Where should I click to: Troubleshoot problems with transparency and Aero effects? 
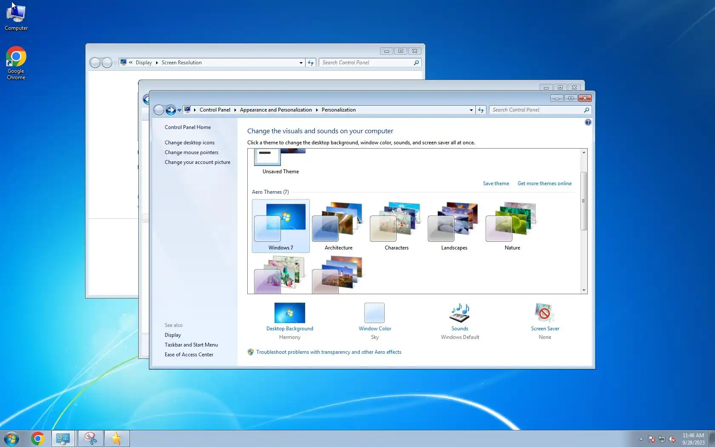329,352
